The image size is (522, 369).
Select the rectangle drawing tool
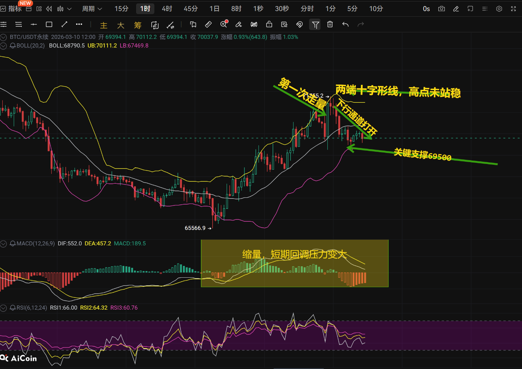coord(49,25)
